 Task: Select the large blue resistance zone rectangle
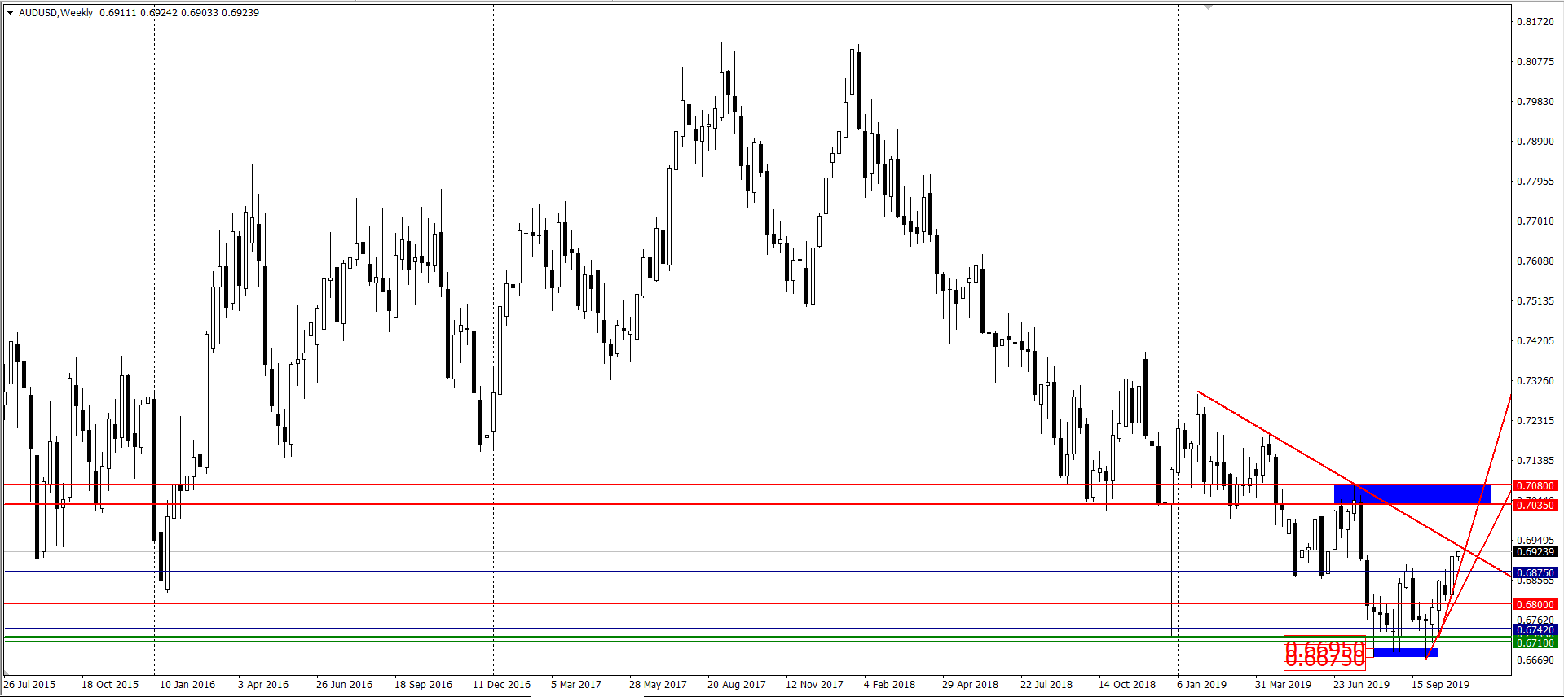[x=1412, y=493]
